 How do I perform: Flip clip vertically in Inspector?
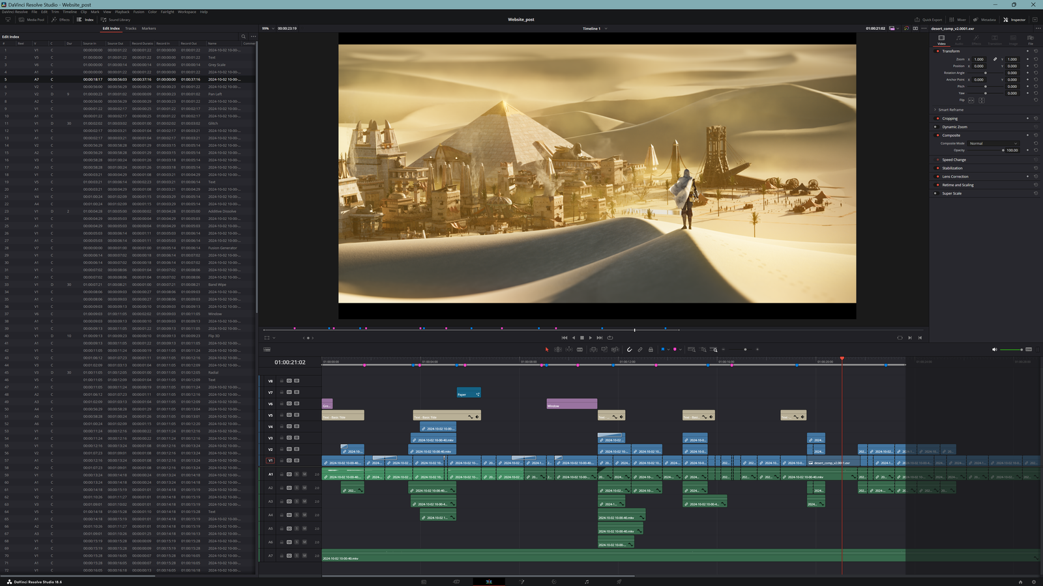982,100
